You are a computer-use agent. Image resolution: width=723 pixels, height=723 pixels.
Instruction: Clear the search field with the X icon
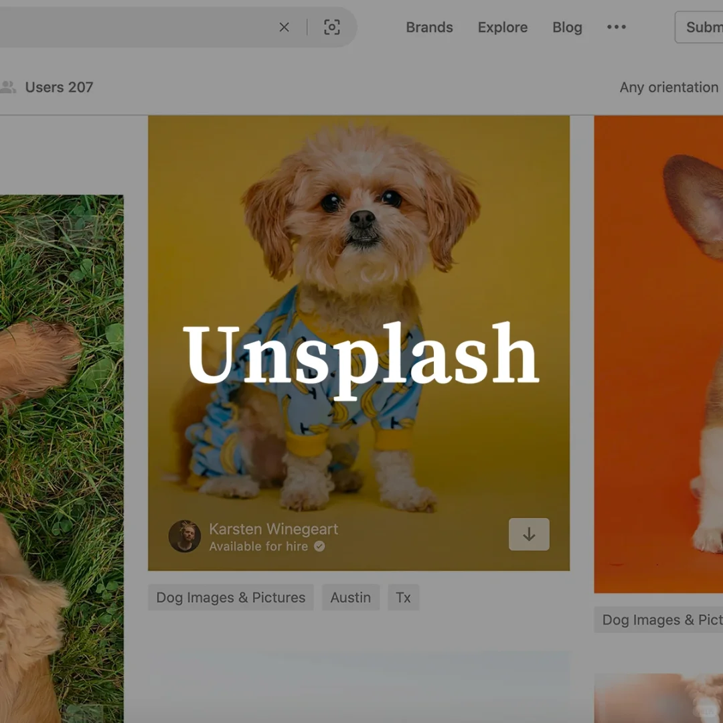click(284, 27)
